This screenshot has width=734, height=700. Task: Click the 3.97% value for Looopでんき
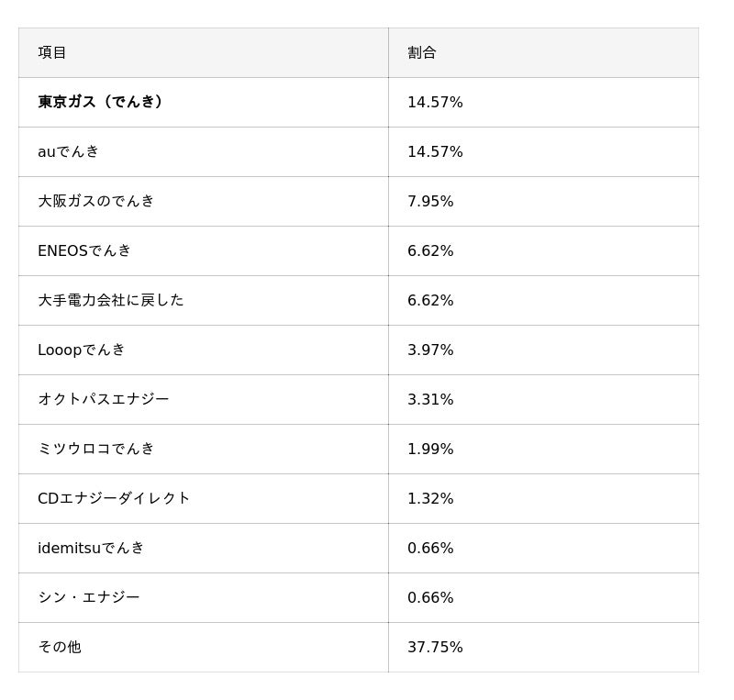click(x=430, y=350)
